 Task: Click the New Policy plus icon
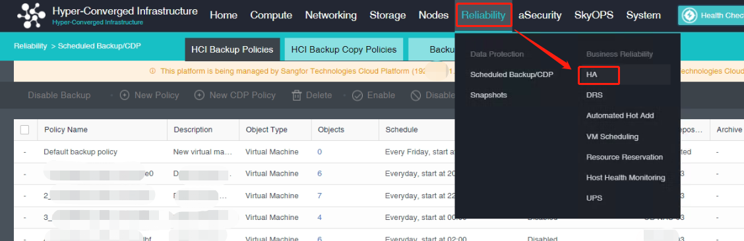coord(125,95)
